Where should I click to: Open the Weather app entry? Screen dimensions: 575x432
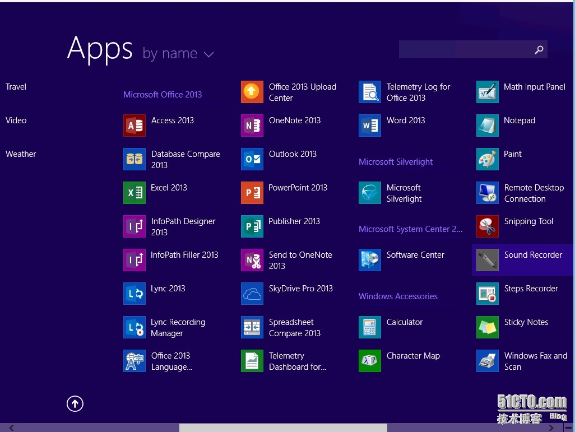pos(21,154)
